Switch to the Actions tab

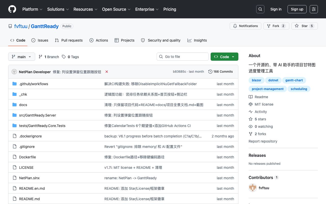click(x=99, y=40)
